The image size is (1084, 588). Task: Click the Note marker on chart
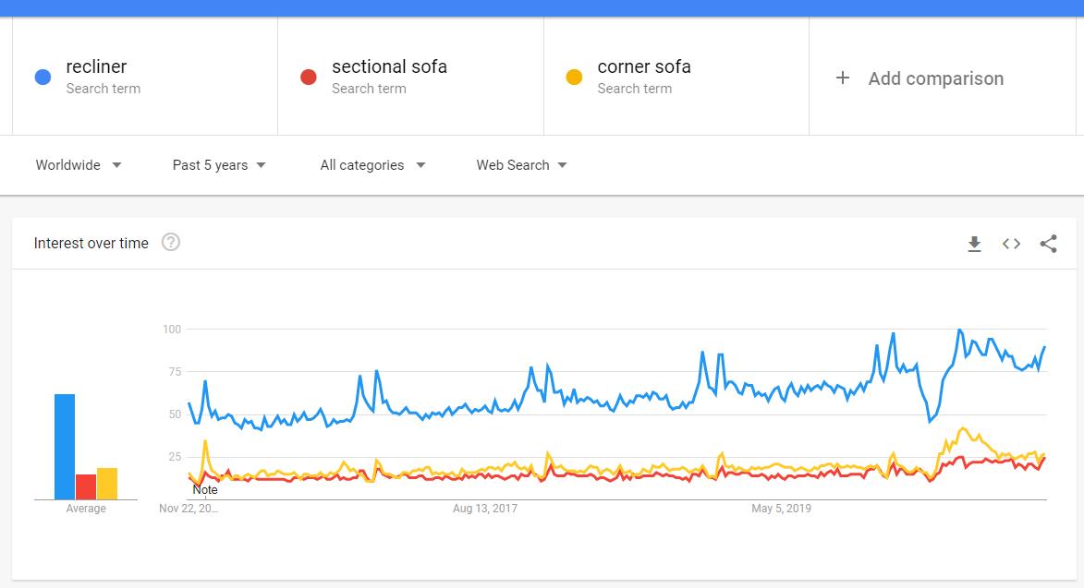[205, 490]
